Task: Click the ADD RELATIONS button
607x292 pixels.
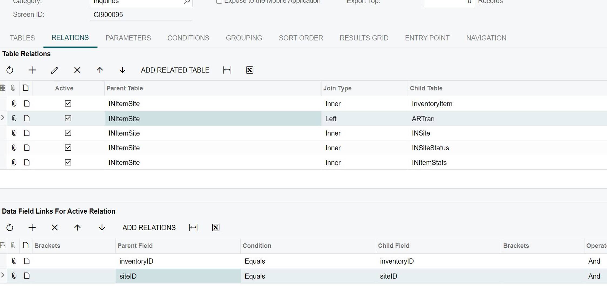Action: point(149,227)
